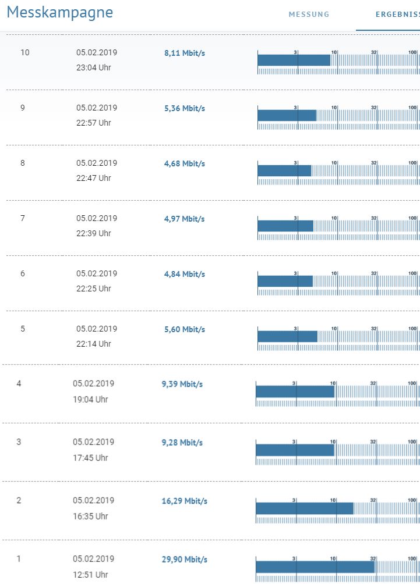This screenshot has height=584, width=420.
Task: Click the 12:51 Uhr timestamp
Action: (x=90, y=575)
